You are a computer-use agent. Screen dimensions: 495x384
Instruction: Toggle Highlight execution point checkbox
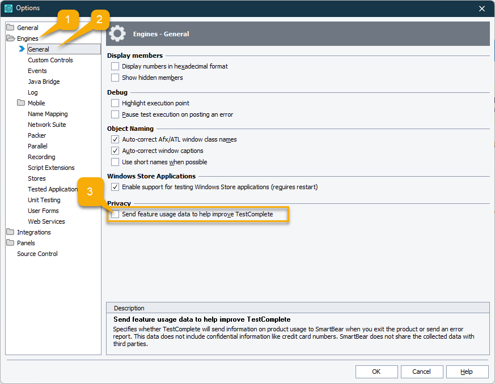(115, 103)
